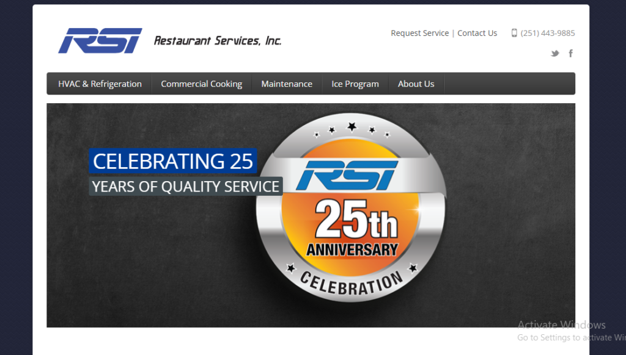Click the mobile phone icon beside the number

pyautogui.click(x=514, y=33)
